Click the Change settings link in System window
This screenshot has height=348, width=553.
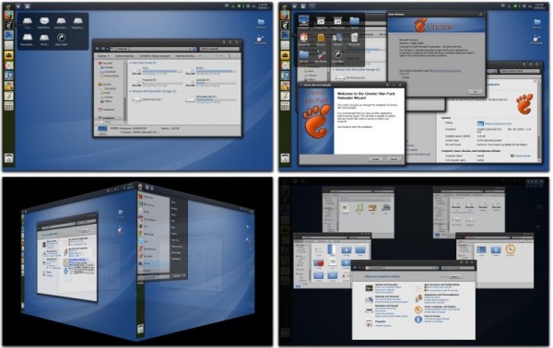[523, 156]
